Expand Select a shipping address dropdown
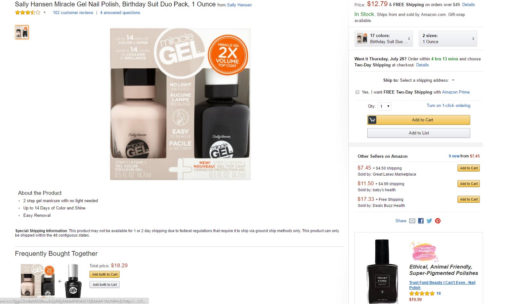This screenshot has width=507, height=304. click(453, 80)
